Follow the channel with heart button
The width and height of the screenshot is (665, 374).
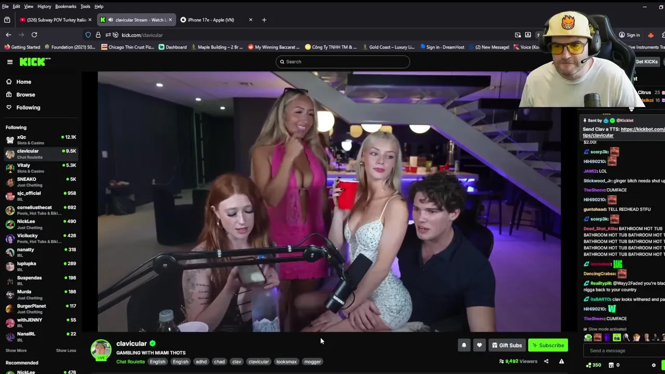479,345
